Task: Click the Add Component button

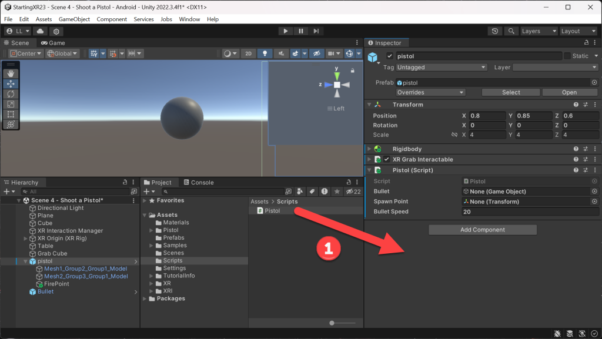Action: tap(483, 230)
